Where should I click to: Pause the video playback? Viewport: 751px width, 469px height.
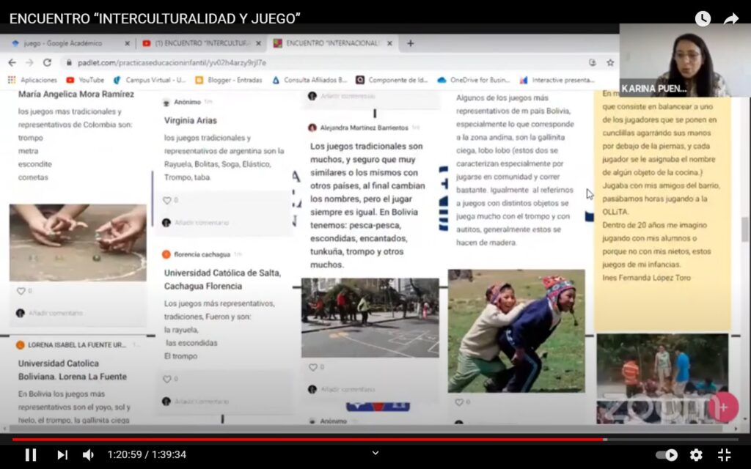click(31, 454)
